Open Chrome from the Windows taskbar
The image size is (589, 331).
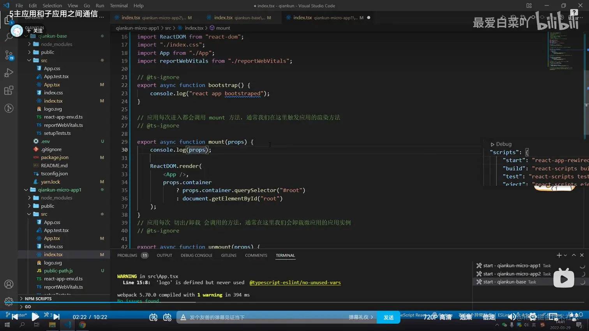click(82, 325)
